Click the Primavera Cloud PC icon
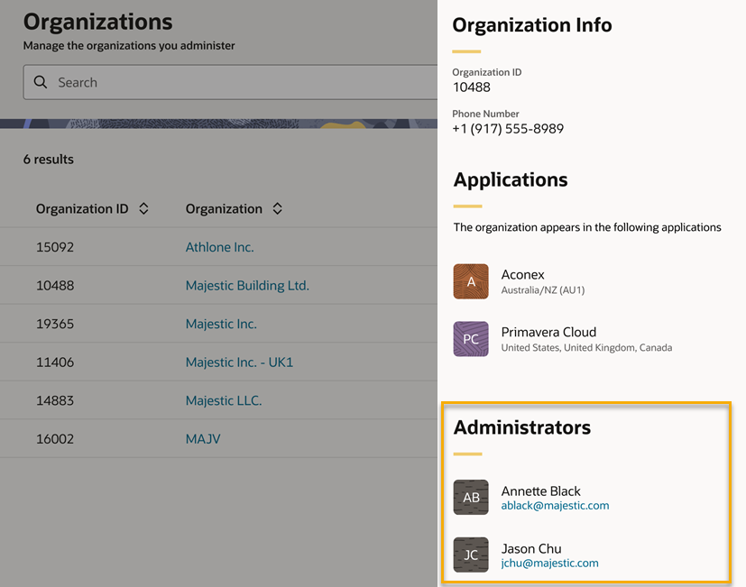The height and width of the screenshot is (587, 746). [x=471, y=339]
